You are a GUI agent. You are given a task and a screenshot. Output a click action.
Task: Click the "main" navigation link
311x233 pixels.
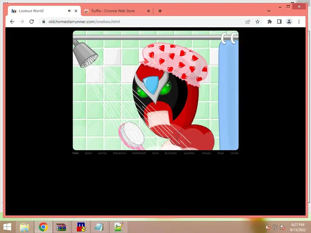click(x=76, y=153)
